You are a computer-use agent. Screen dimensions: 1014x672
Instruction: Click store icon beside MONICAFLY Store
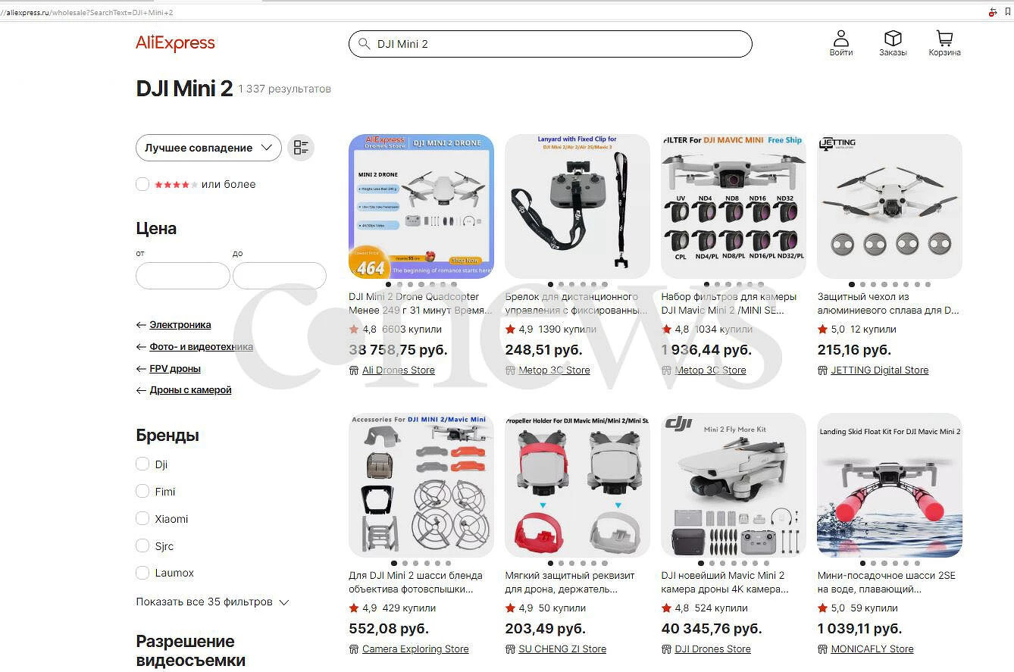pos(822,649)
